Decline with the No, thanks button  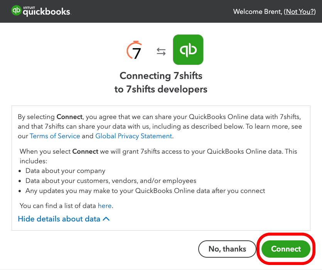(227, 249)
